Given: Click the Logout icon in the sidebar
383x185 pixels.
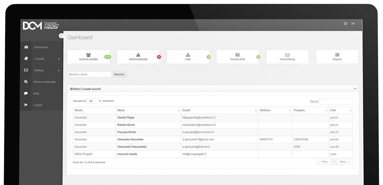Looking at the screenshot, I should coord(26,105).
